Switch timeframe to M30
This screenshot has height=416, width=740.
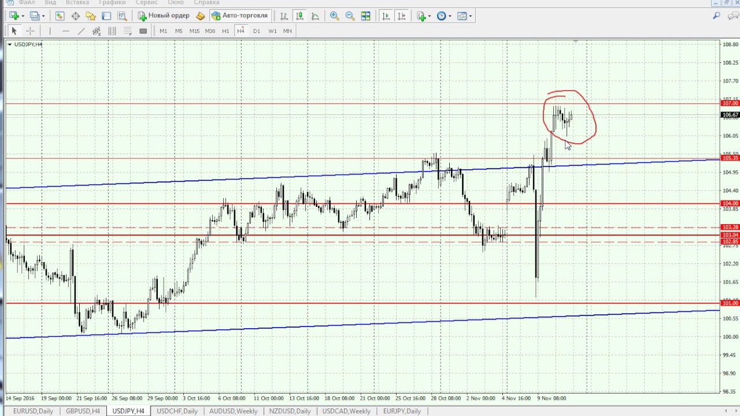coord(210,31)
